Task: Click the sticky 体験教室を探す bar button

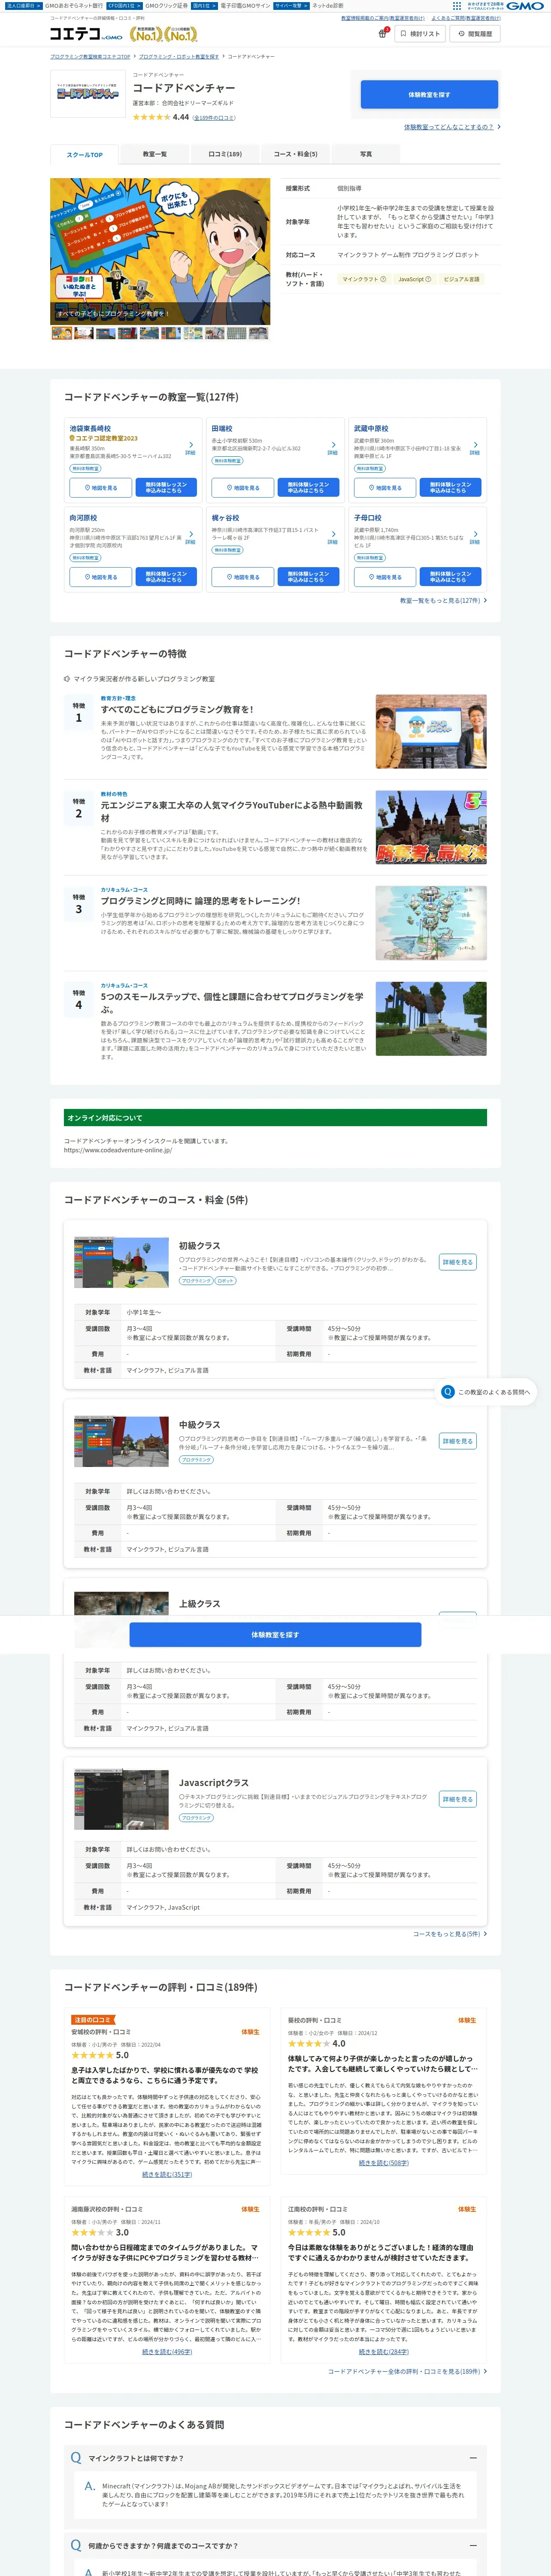Action: click(275, 1635)
